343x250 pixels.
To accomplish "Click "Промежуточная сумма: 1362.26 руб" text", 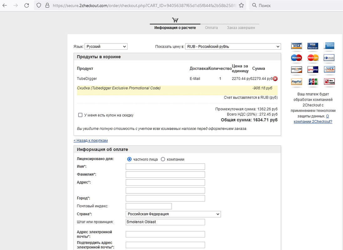I will tap(246, 109).
